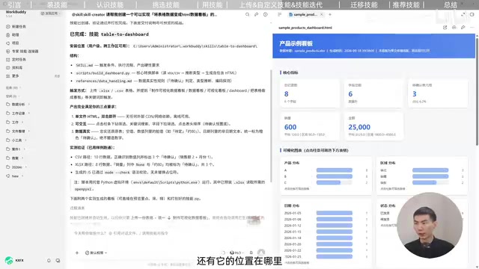Click the chat message input field
The height and width of the screenshot is (269, 479).
point(168,233)
